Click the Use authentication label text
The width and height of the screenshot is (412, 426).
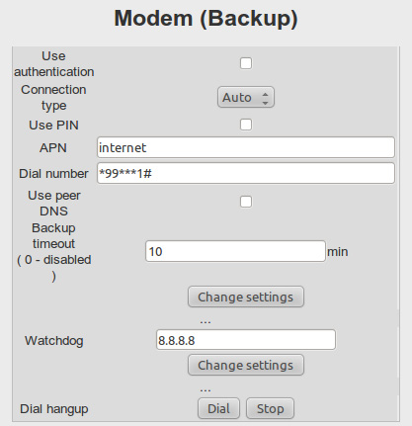tap(53, 64)
